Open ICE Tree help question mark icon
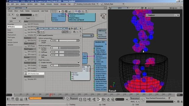 (x=86, y=11)
